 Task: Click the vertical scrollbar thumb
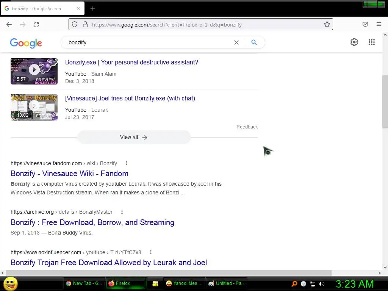[x=385, y=102]
